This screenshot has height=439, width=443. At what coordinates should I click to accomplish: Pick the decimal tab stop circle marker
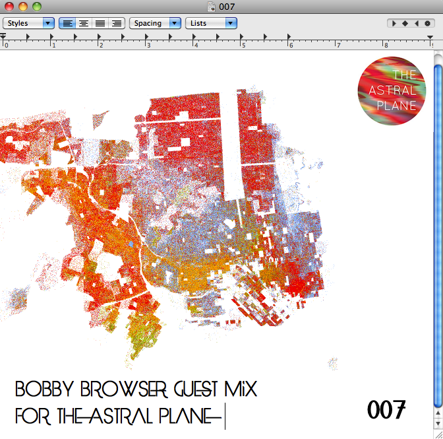coord(427,23)
